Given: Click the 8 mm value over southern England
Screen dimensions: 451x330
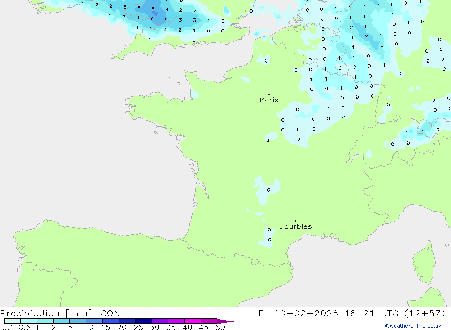Looking at the screenshot, I should point(153,9).
